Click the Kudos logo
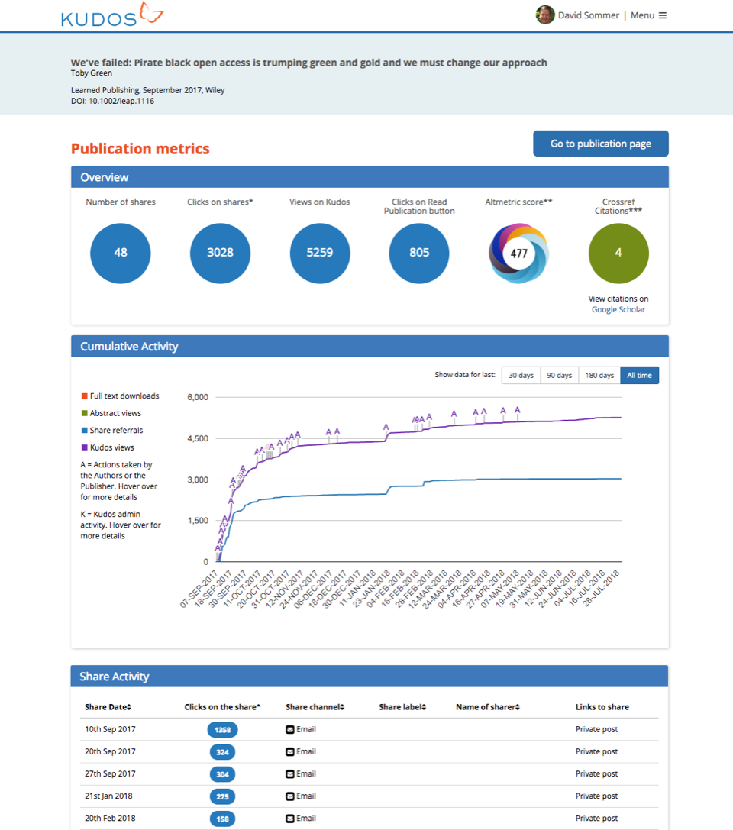Viewport: 733px width, 830px height. click(x=111, y=15)
